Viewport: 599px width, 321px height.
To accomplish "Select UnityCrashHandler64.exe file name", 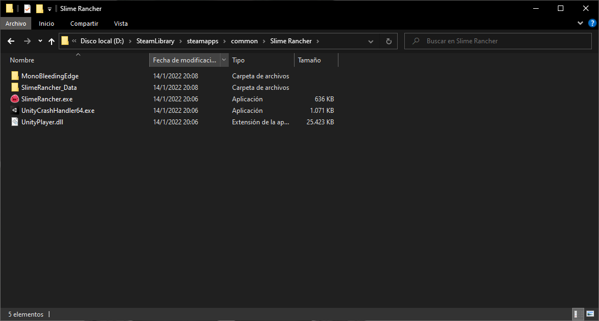I will click(x=58, y=110).
